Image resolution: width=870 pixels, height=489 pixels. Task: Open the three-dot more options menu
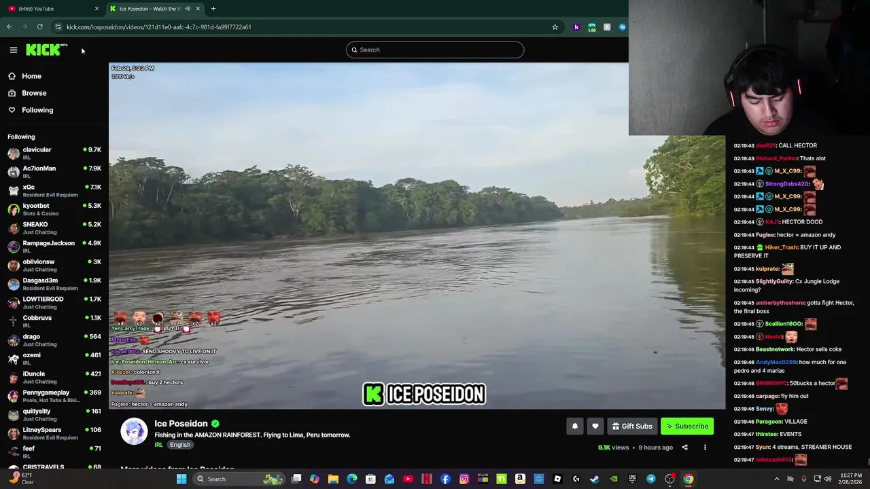coord(705,448)
